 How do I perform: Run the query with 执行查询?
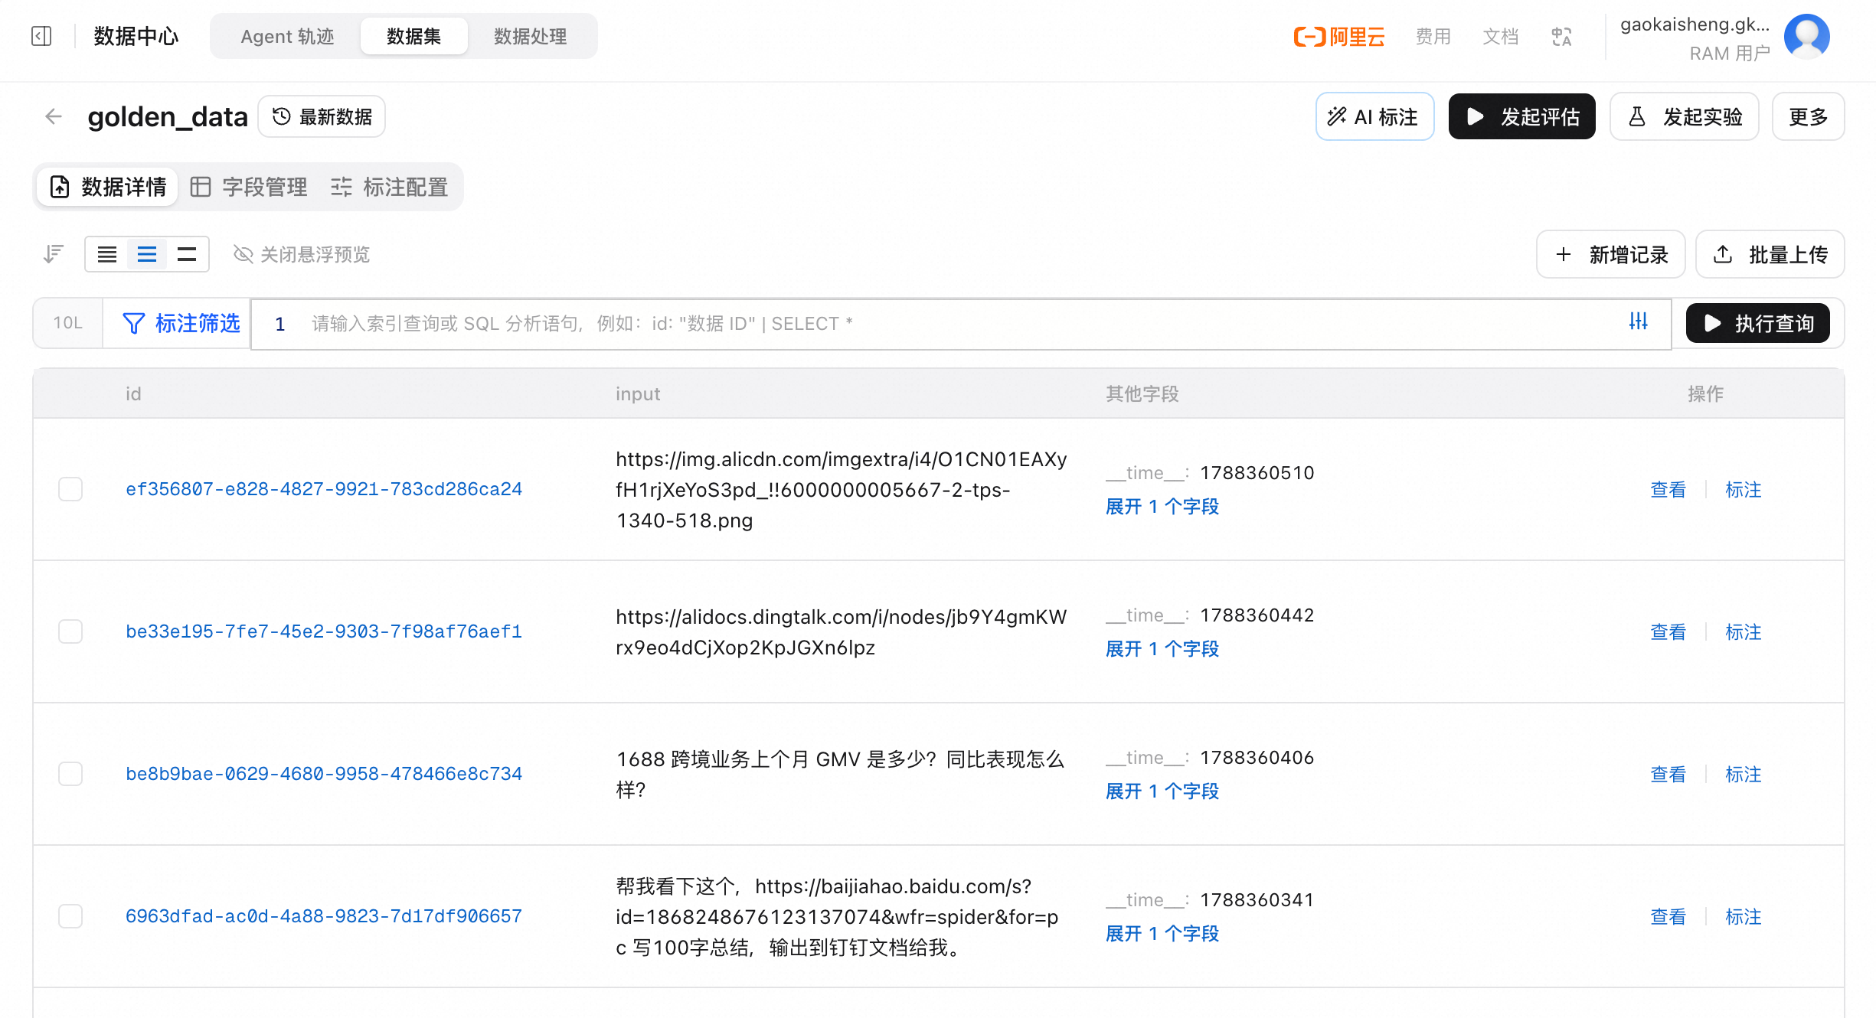point(1757,323)
